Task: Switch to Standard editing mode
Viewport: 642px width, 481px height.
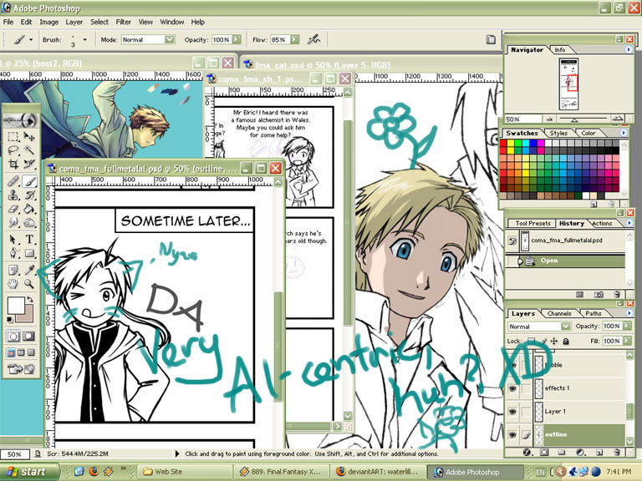Action: coord(13,337)
